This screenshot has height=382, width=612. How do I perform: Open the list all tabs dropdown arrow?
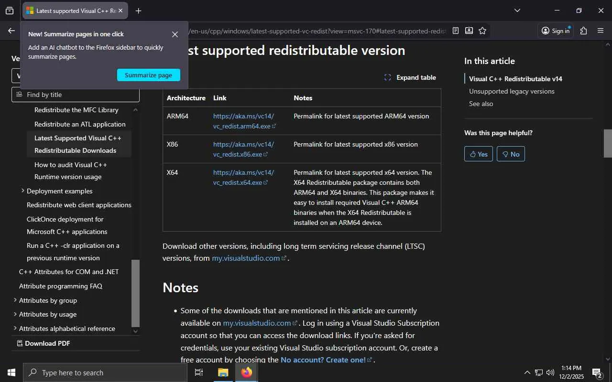tap(517, 11)
